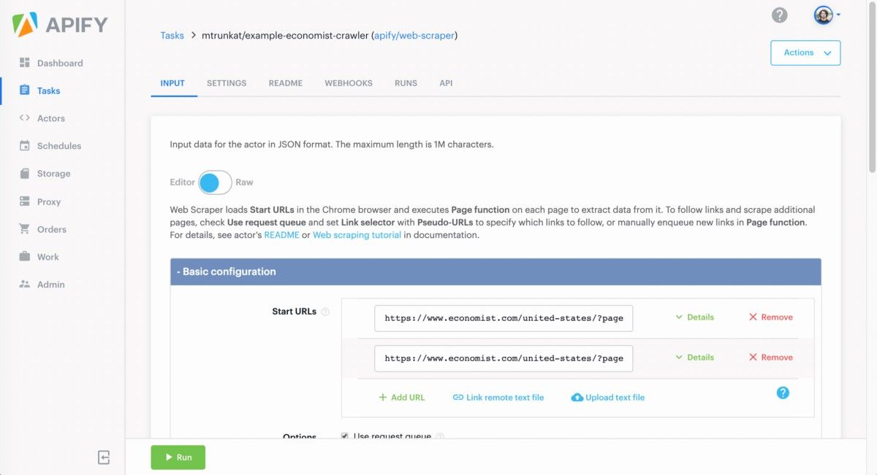Open the Actions dropdown
Screen dimensions: 877x475
pos(805,53)
